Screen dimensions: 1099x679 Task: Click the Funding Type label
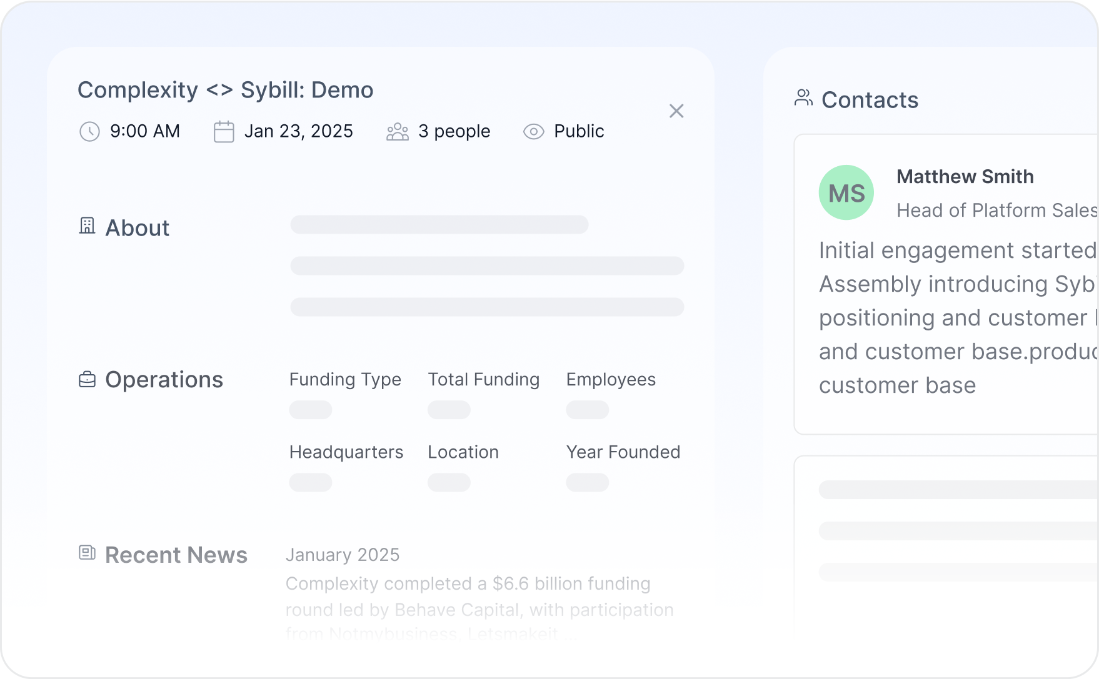[x=345, y=380]
